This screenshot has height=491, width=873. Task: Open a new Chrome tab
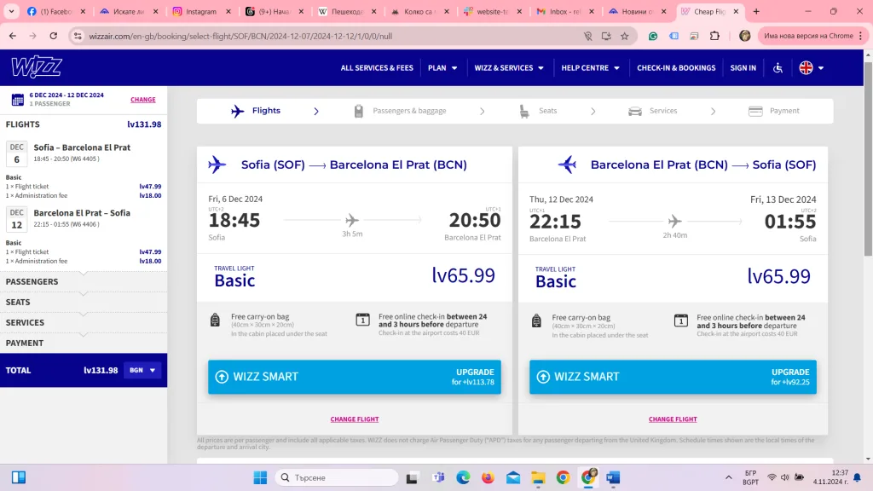coord(756,11)
